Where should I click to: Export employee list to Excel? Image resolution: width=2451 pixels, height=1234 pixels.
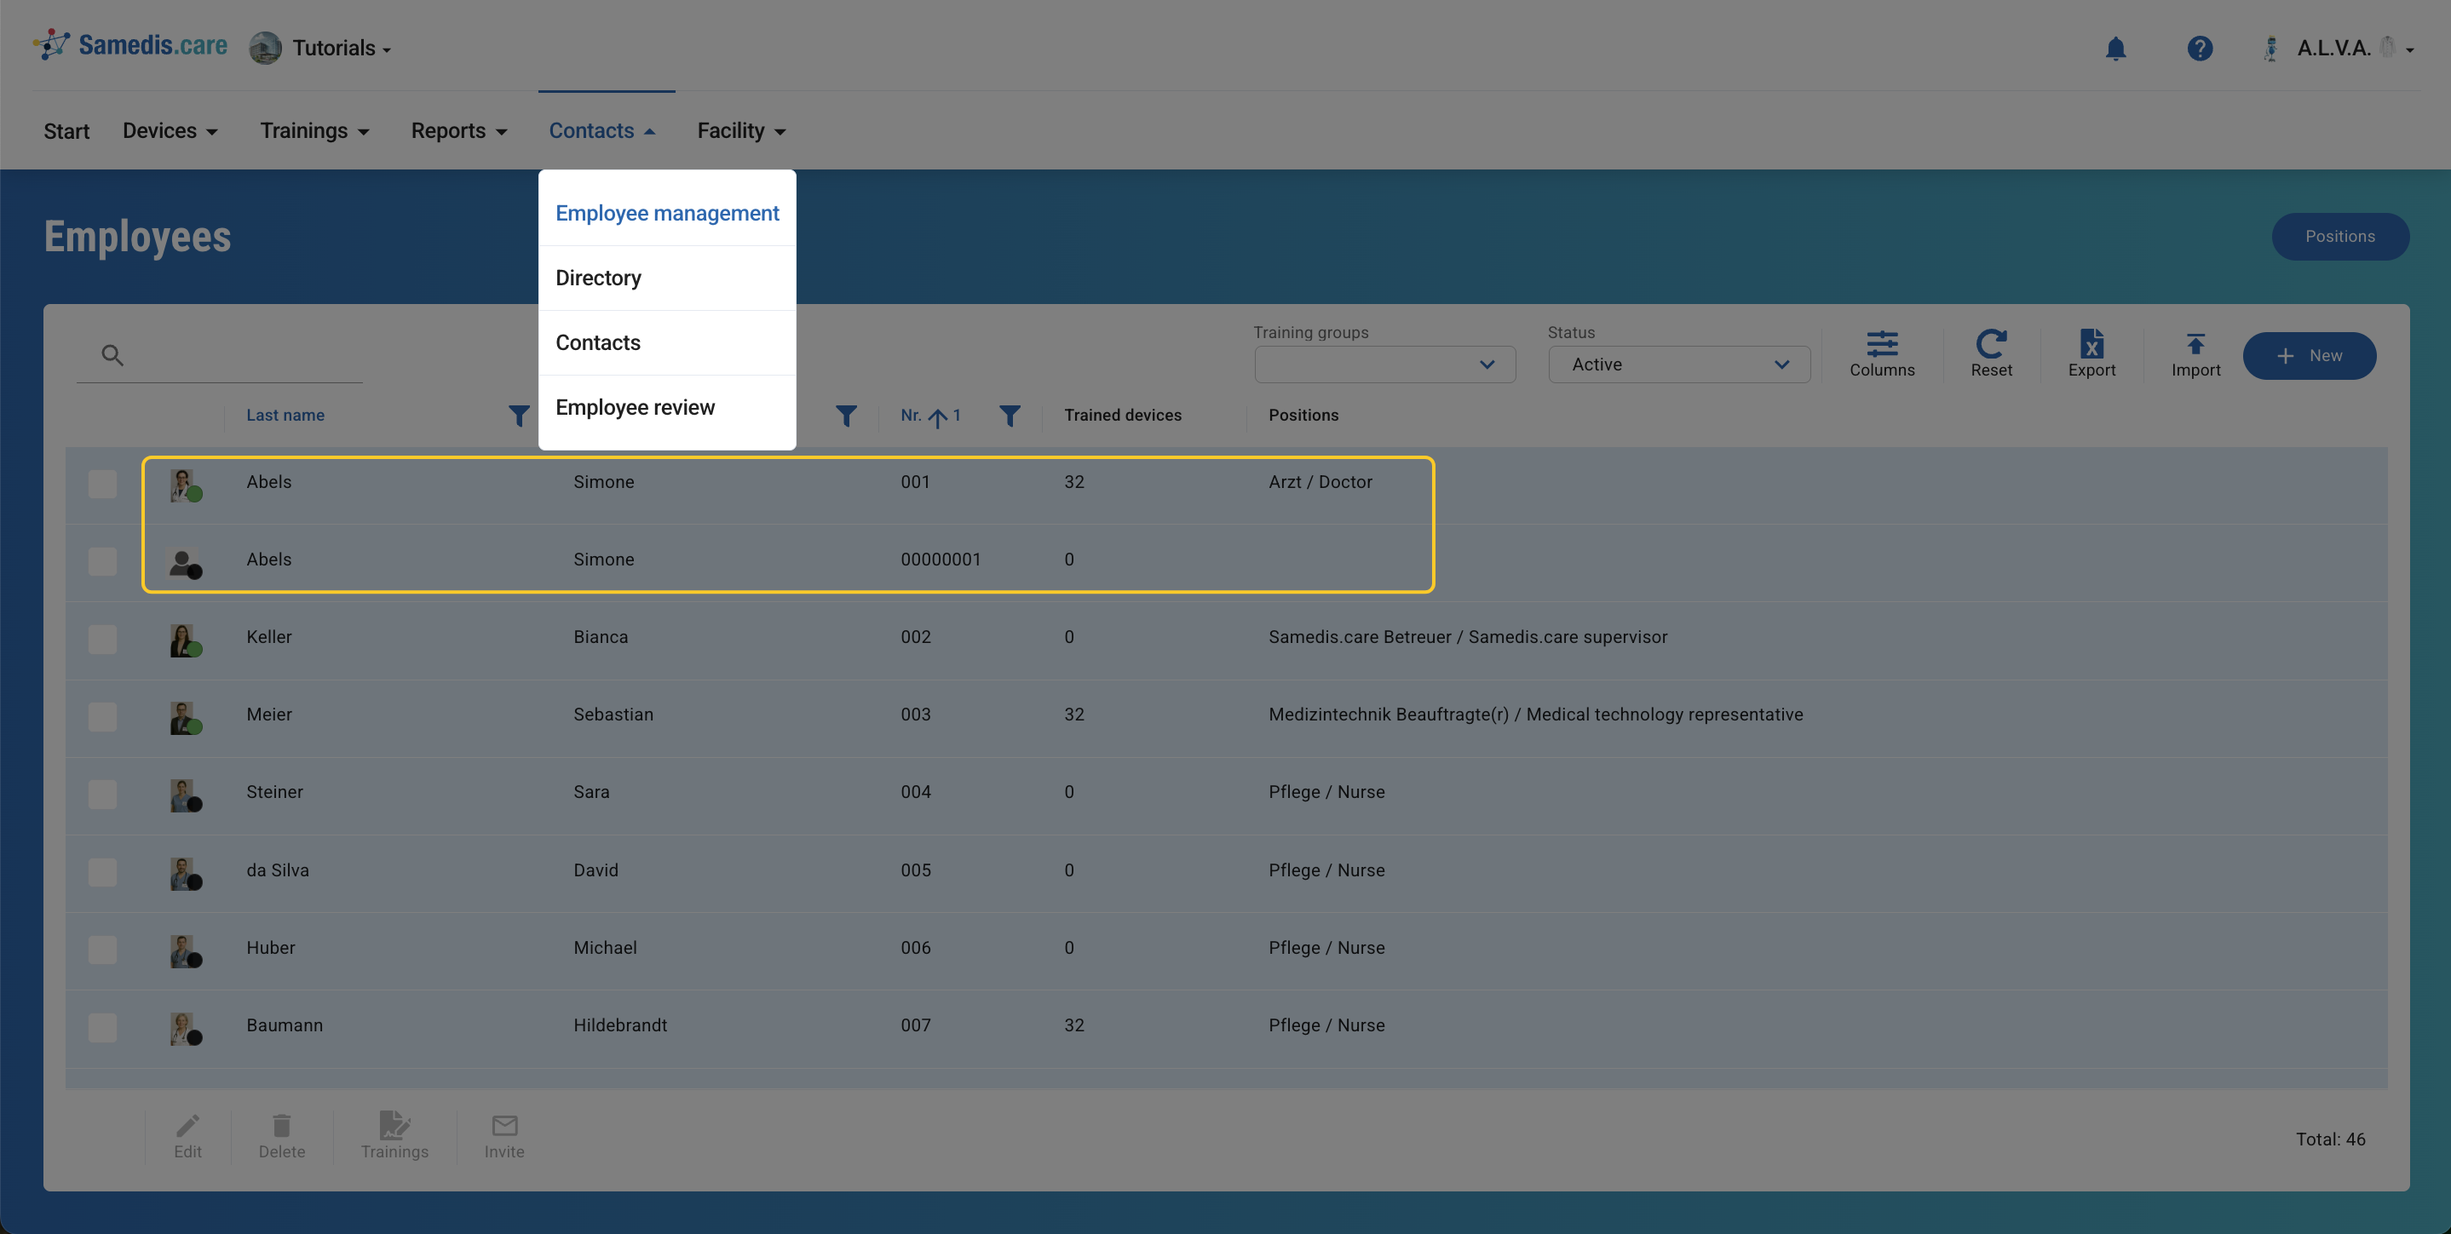point(2091,353)
